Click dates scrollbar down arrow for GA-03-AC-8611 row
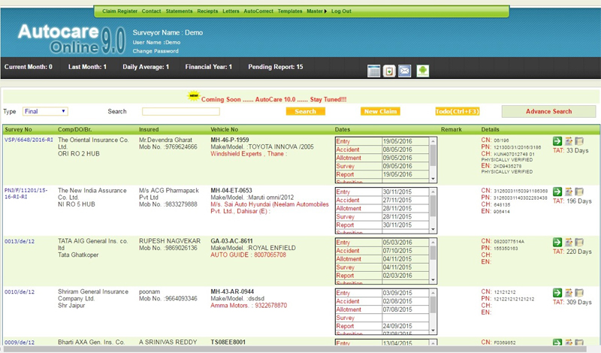The image size is (601, 353). (433, 280)
